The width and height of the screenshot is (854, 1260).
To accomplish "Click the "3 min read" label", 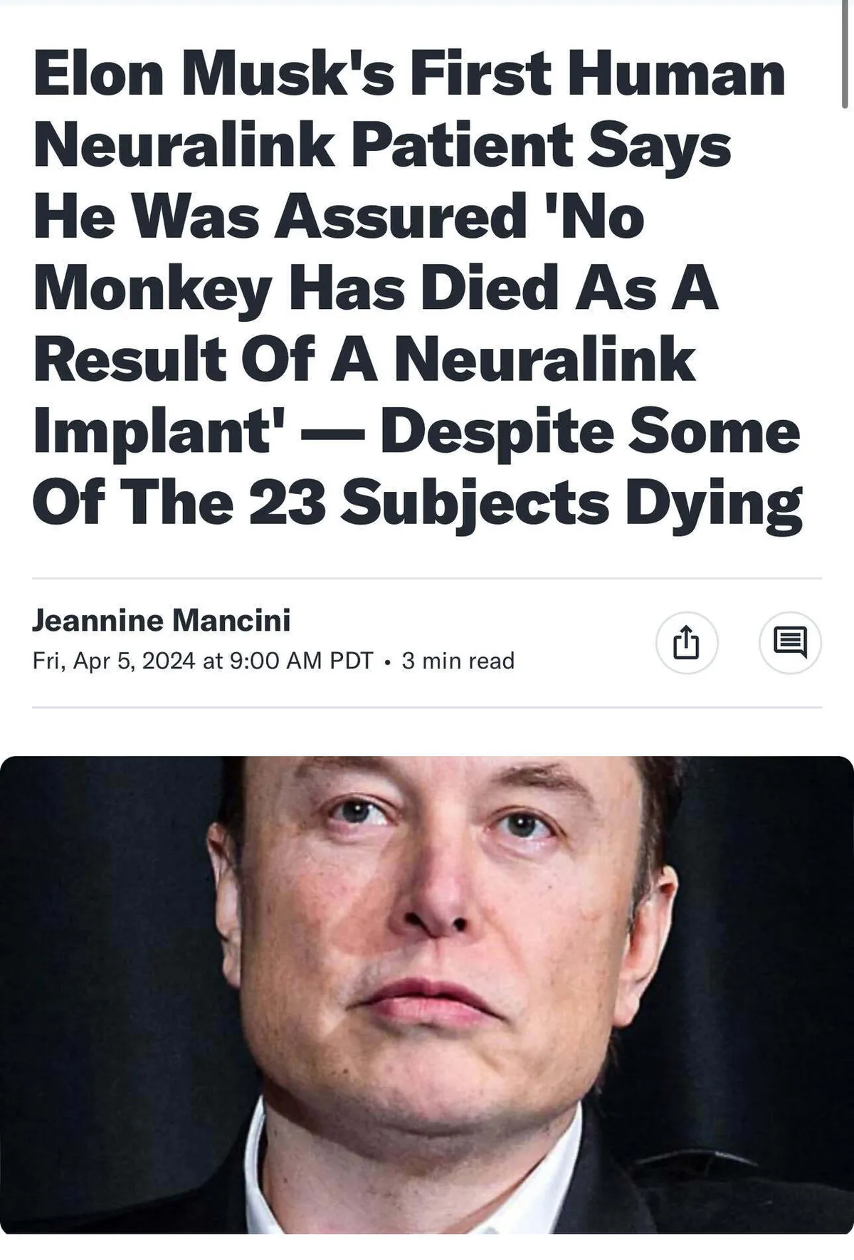I will pos(458,661).
